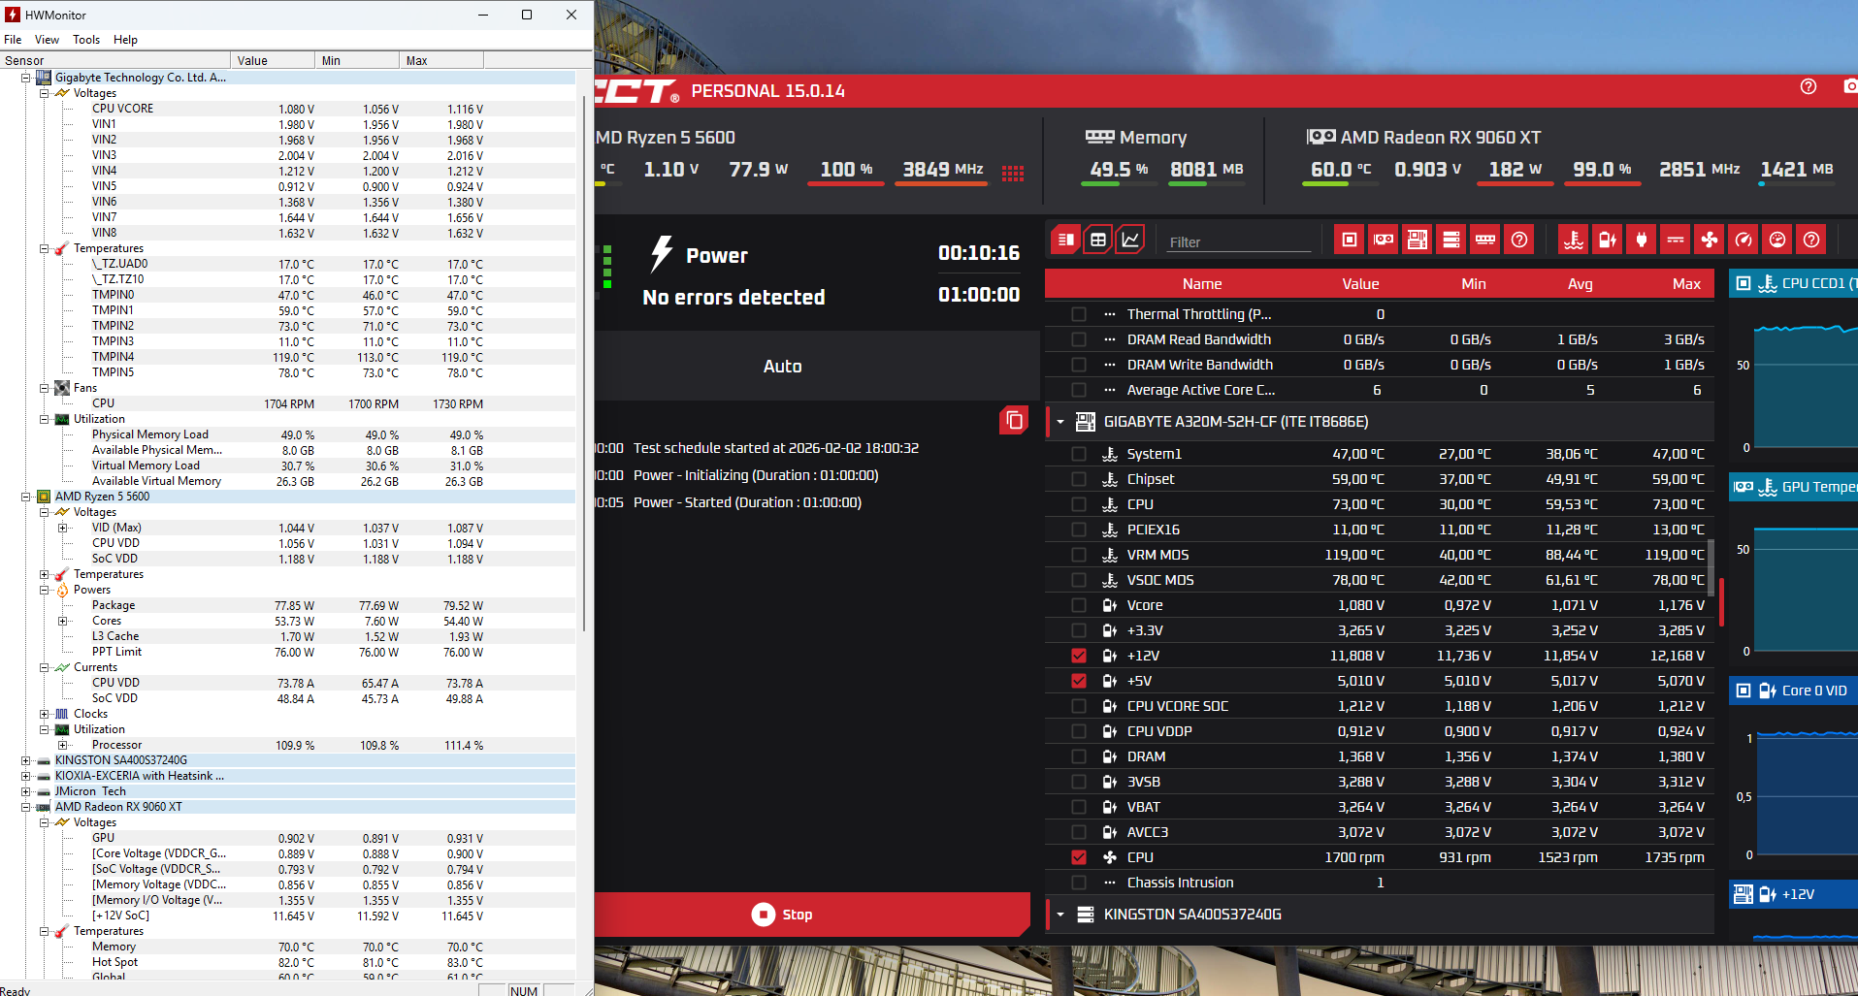Click the Core 0 VID graph header

[1793, 691]
